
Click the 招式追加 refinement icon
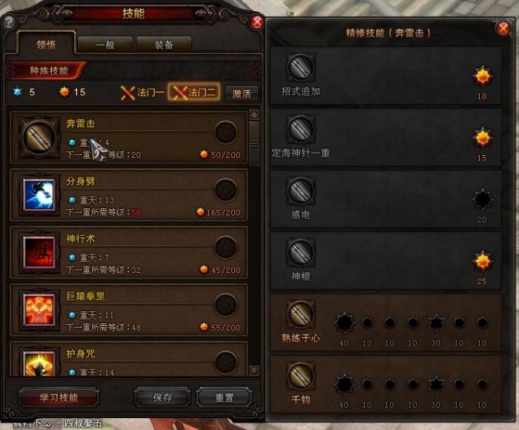(x=300, y=67)
